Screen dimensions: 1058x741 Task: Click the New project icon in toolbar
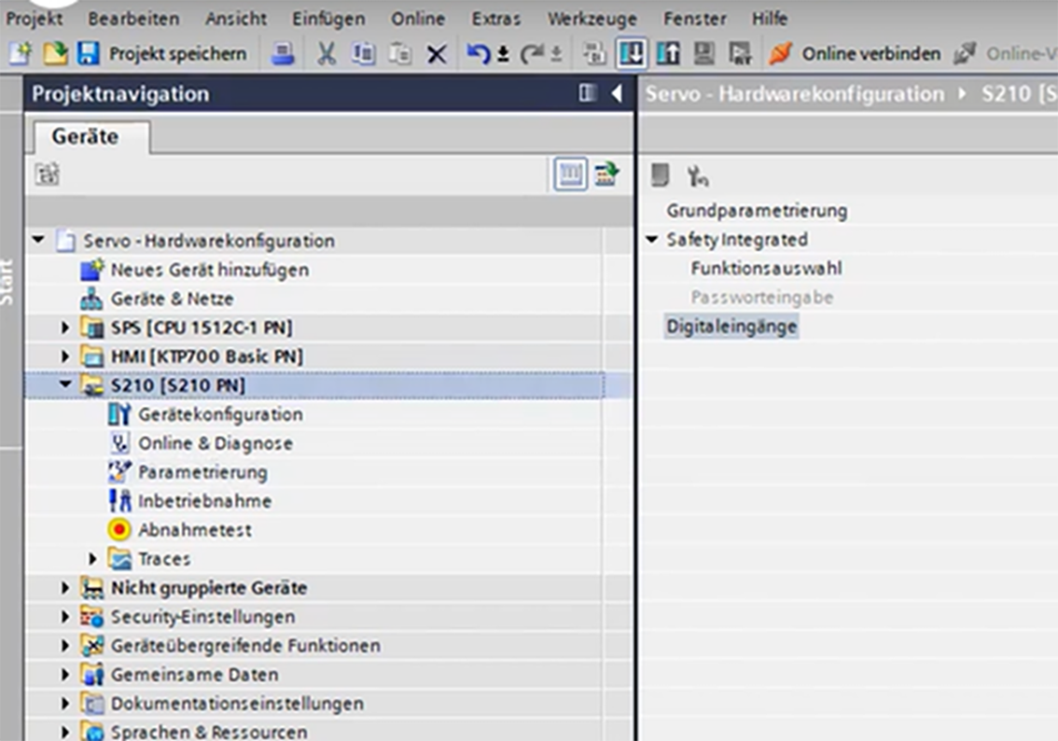coord(21,53)
